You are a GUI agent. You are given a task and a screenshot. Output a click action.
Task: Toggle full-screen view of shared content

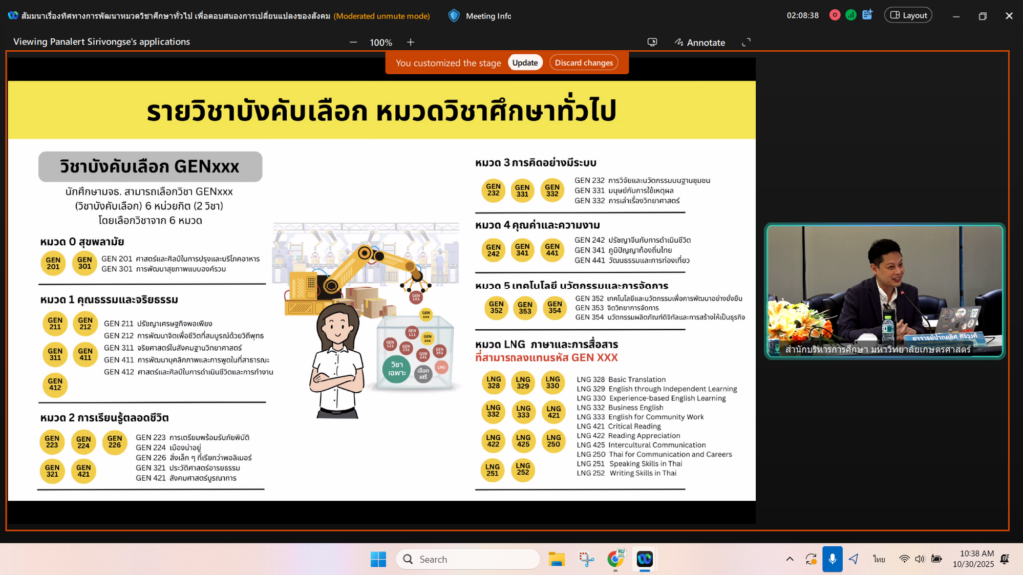tap(742, 43)
